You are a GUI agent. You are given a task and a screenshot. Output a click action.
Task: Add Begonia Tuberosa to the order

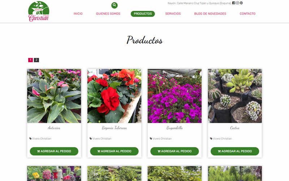pos(114,151)
